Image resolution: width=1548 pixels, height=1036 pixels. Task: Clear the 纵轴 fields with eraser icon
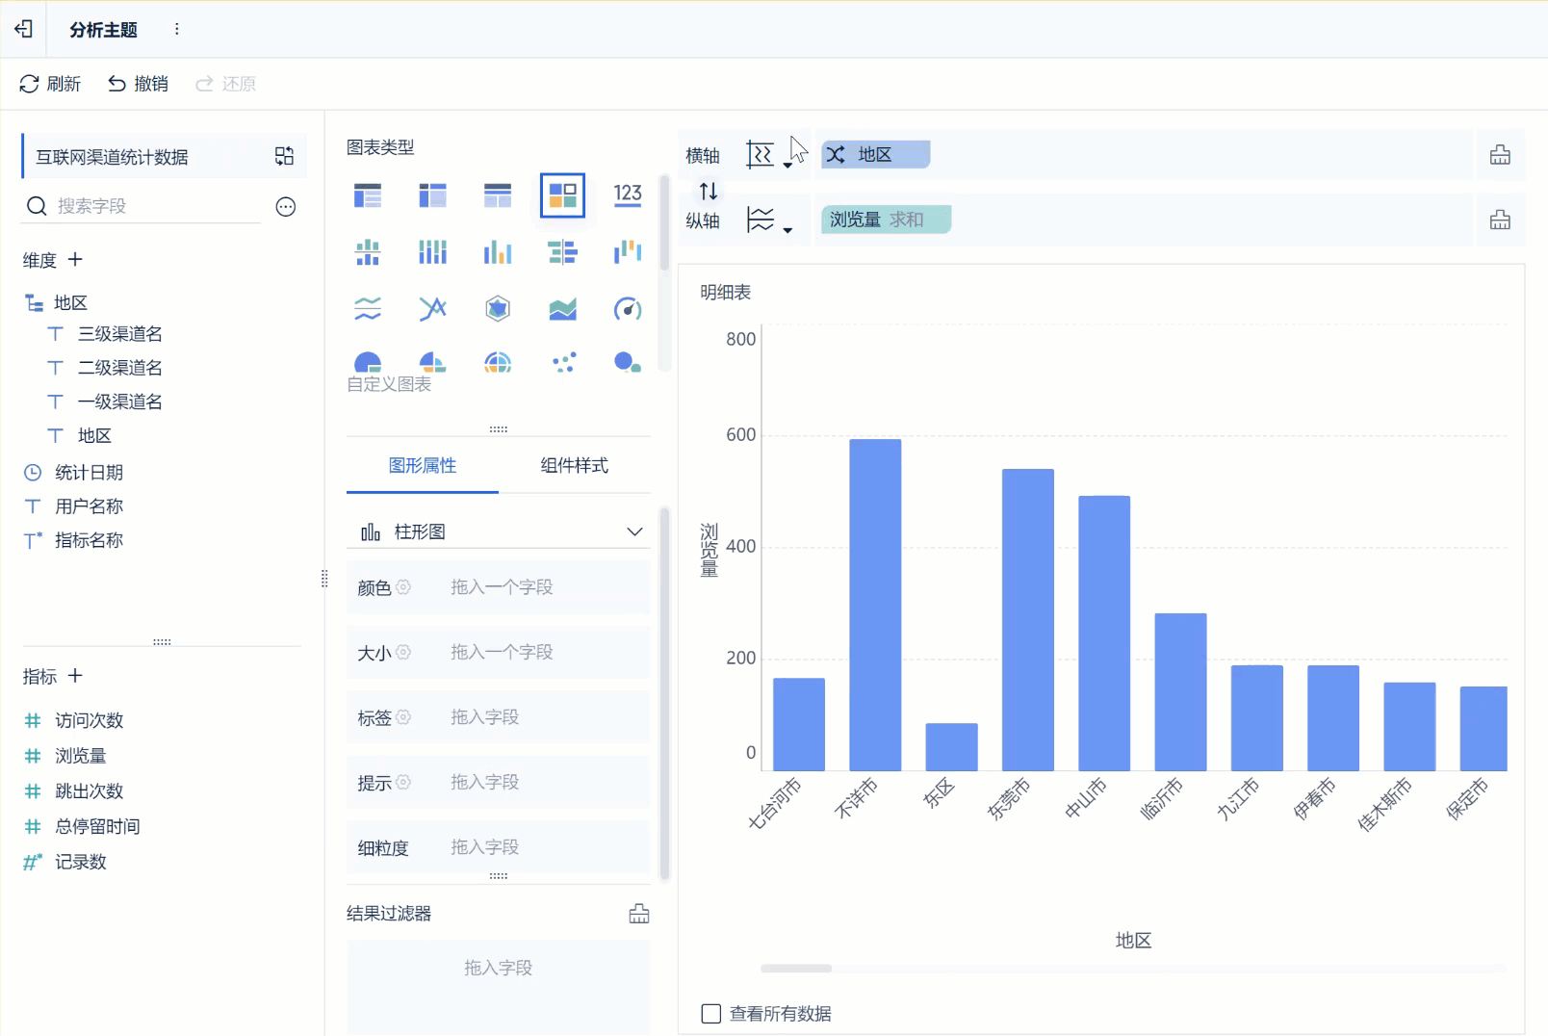pos(1500,220)
